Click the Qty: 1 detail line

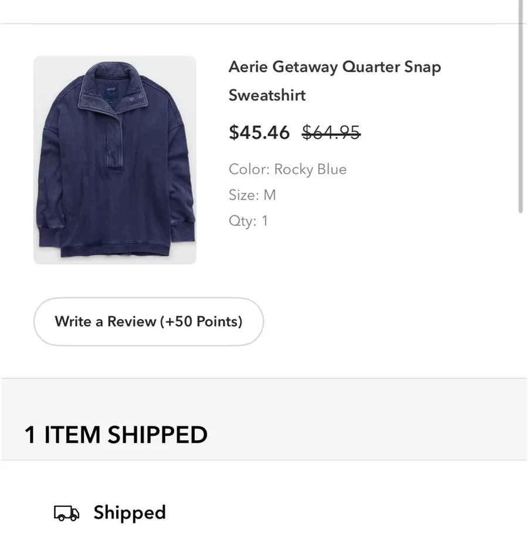click(x=249, y=221)
